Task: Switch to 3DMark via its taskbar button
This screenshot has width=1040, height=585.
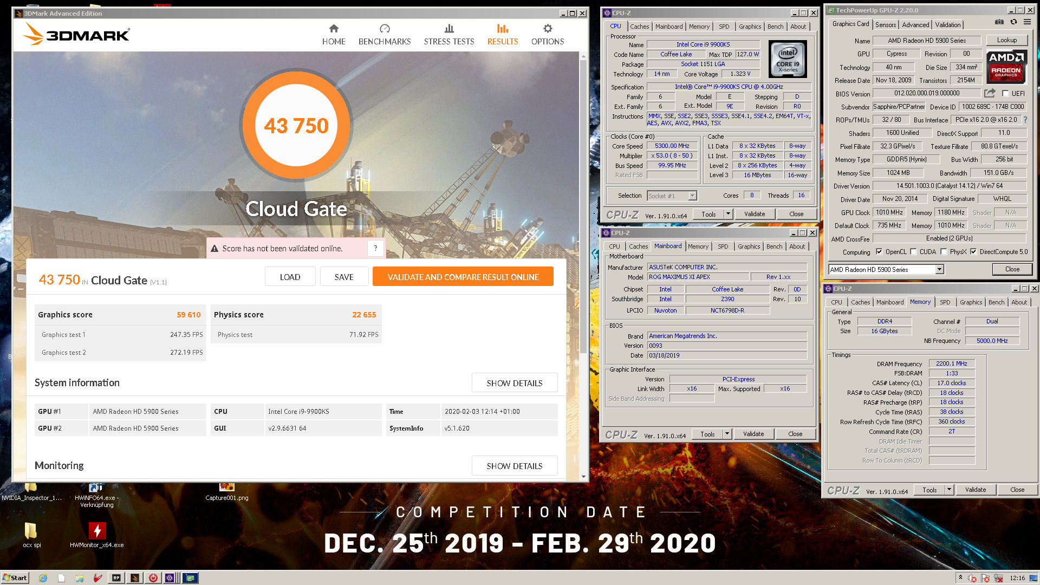Action: 135,578
